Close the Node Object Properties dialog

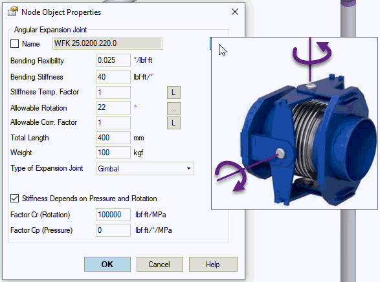click(234, 12)
